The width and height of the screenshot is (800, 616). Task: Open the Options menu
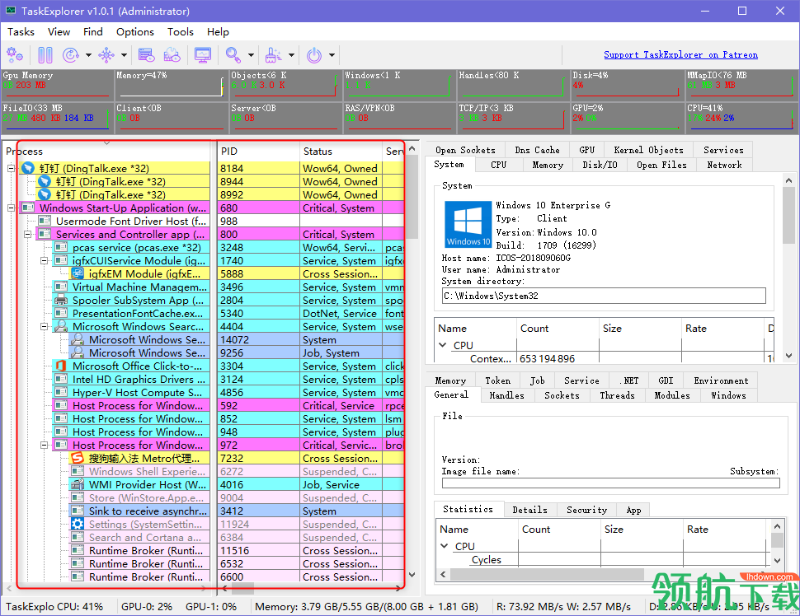pos(134,31)
